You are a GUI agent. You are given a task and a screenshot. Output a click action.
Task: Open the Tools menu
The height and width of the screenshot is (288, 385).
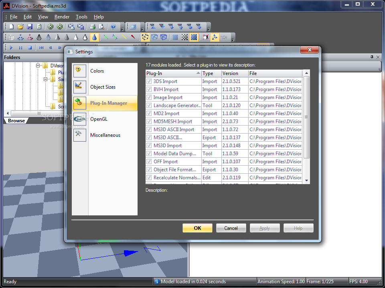(81, 17)
